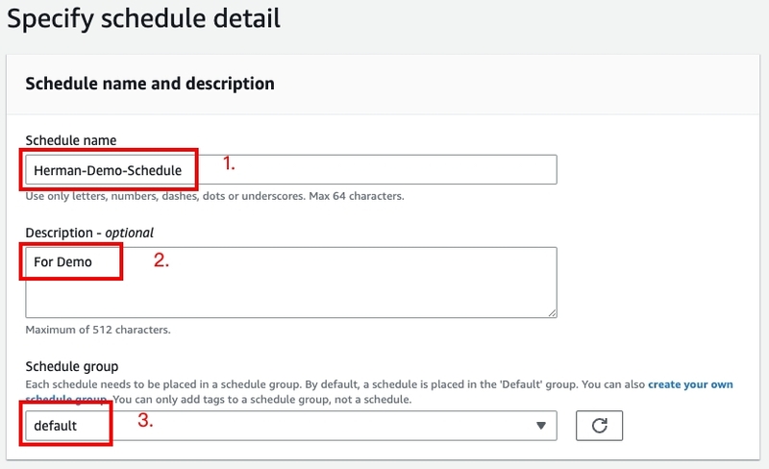Click the Herman-Demo-Schedule text in name field
Image resolution: width=769 pixels, height=469 pixels.
[x=108, y=170]
